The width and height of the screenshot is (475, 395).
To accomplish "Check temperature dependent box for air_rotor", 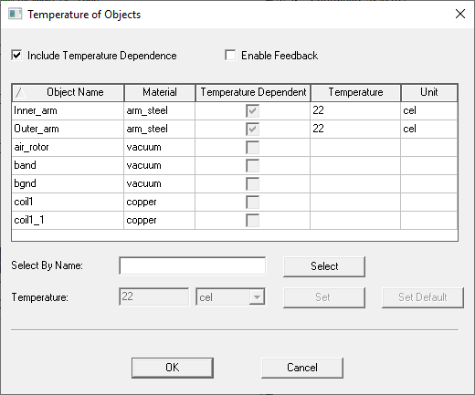I will 253,148.
